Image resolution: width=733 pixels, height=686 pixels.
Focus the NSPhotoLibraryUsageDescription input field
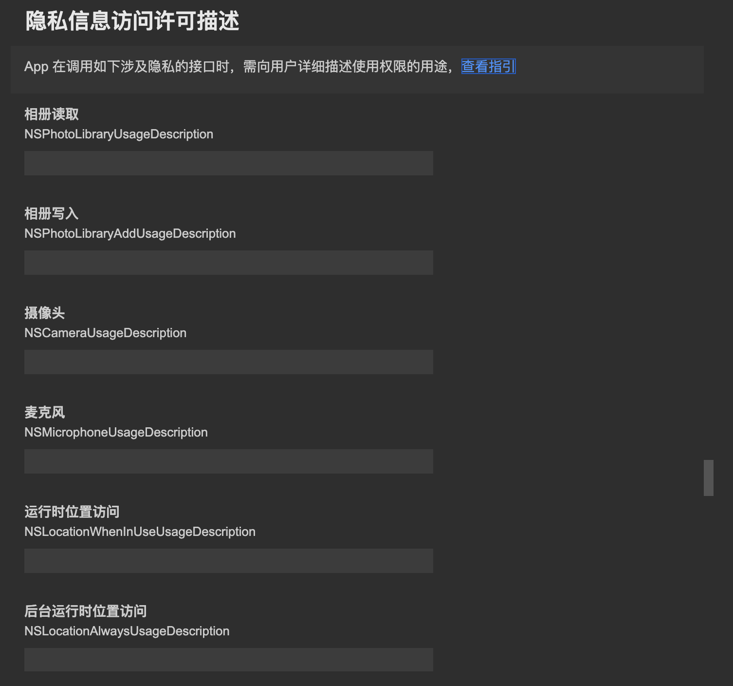[229, 163]
